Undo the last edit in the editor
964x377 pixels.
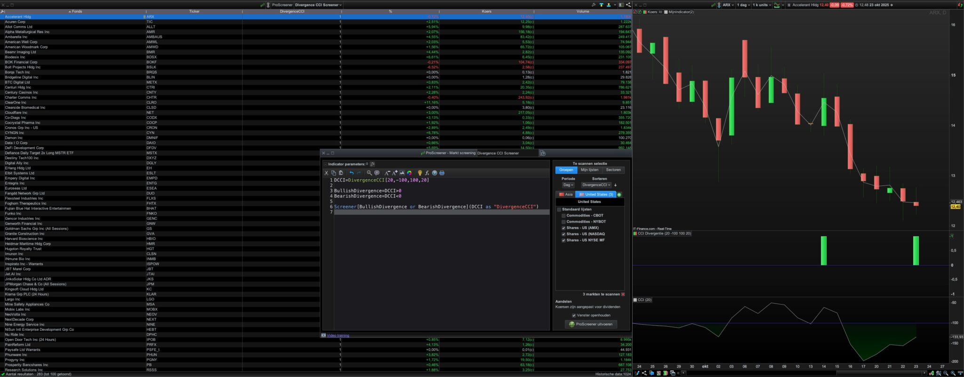[352, 173]
